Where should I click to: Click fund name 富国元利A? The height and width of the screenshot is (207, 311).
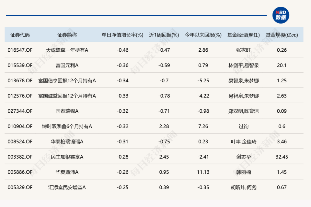pyautogui.click(x=67, y=66)
